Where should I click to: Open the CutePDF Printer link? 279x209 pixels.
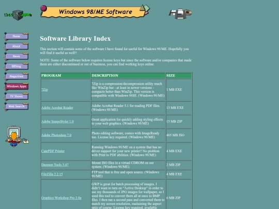click(53, 151)
